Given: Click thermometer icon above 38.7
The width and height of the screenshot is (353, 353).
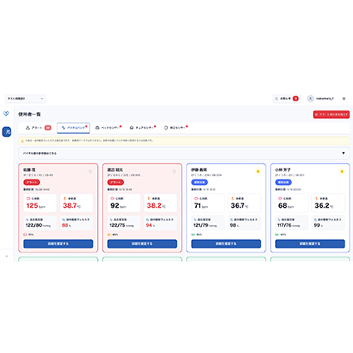Looking at the screenshot, I should 65,199.
